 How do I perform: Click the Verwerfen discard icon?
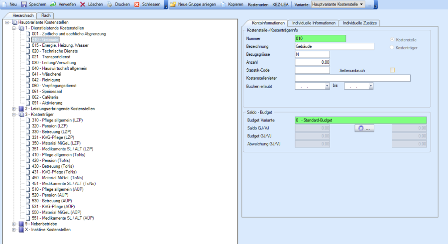tap(53, 4)
